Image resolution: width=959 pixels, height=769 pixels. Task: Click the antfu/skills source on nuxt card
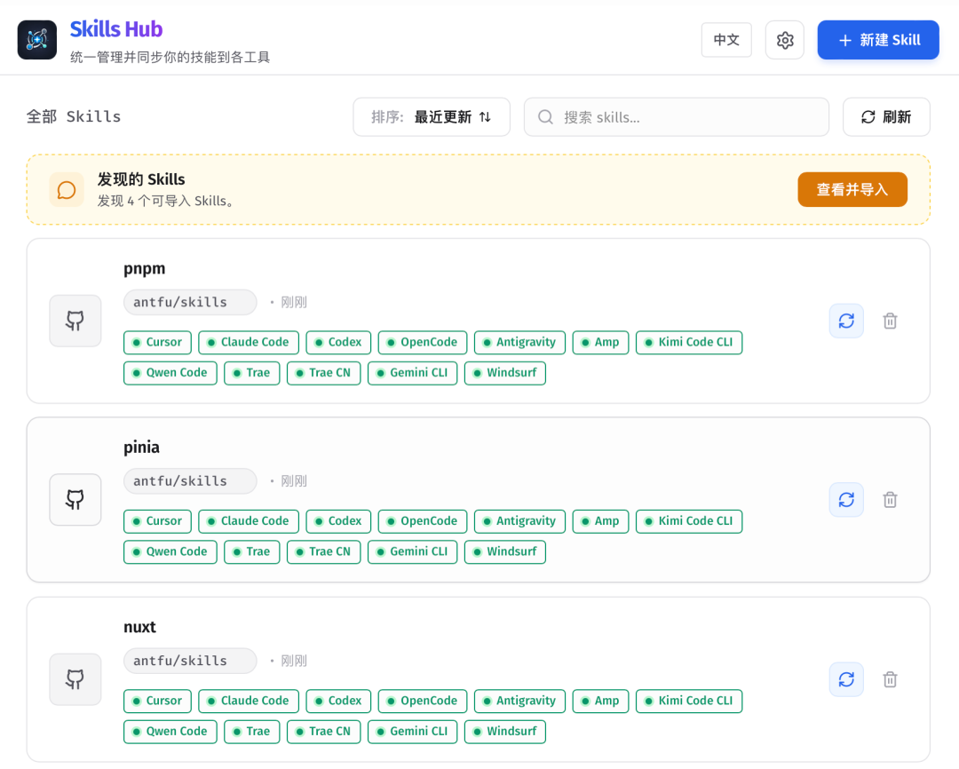[190, 661]
